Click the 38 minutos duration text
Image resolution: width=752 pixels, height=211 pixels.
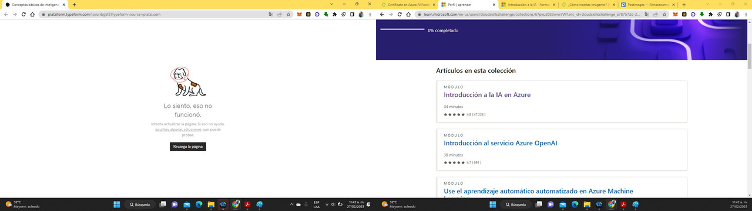click(x=453, y=155)
